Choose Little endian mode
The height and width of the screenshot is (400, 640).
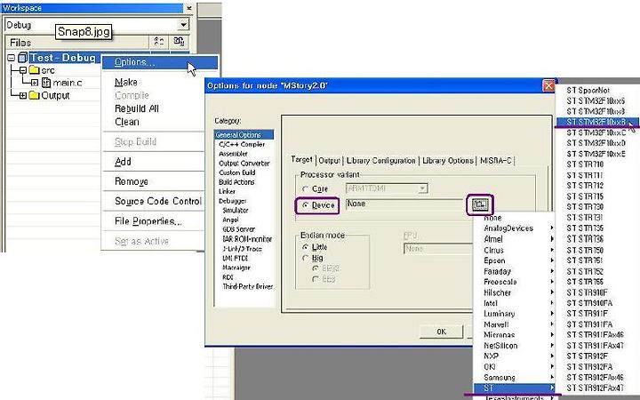tap(305, 247)
